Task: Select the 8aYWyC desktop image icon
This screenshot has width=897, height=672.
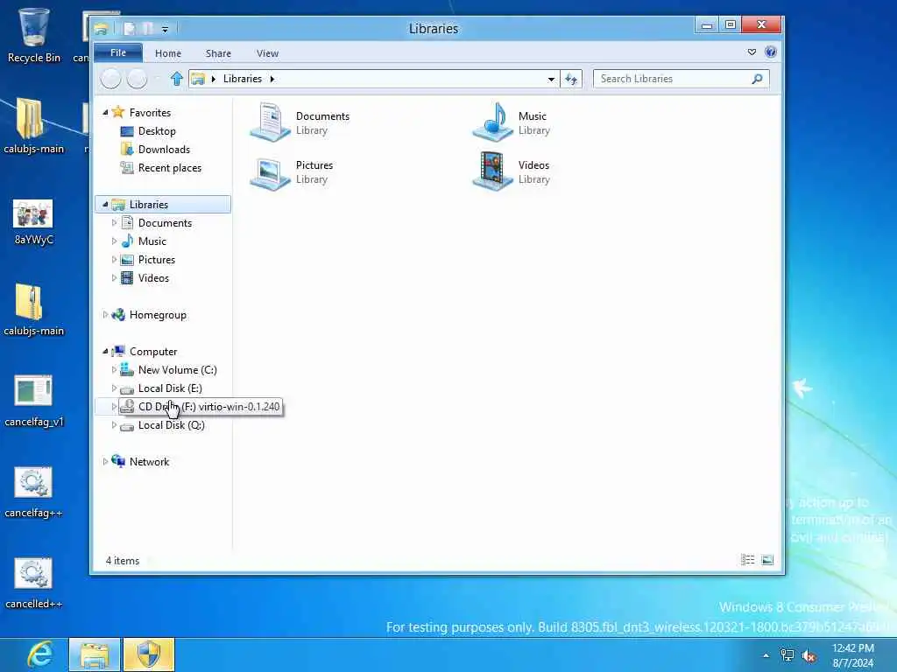Action: click(34, 221)
